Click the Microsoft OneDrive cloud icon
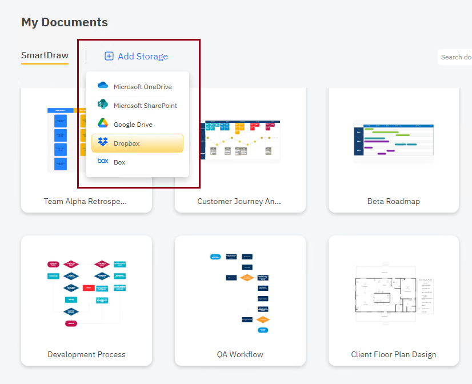 click(x=103, y=86)
